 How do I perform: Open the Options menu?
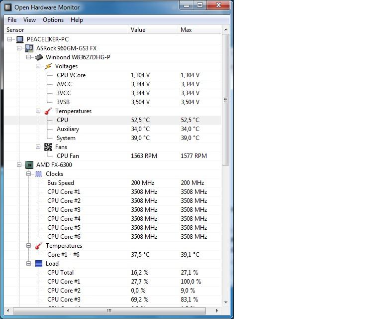(53, 20)
